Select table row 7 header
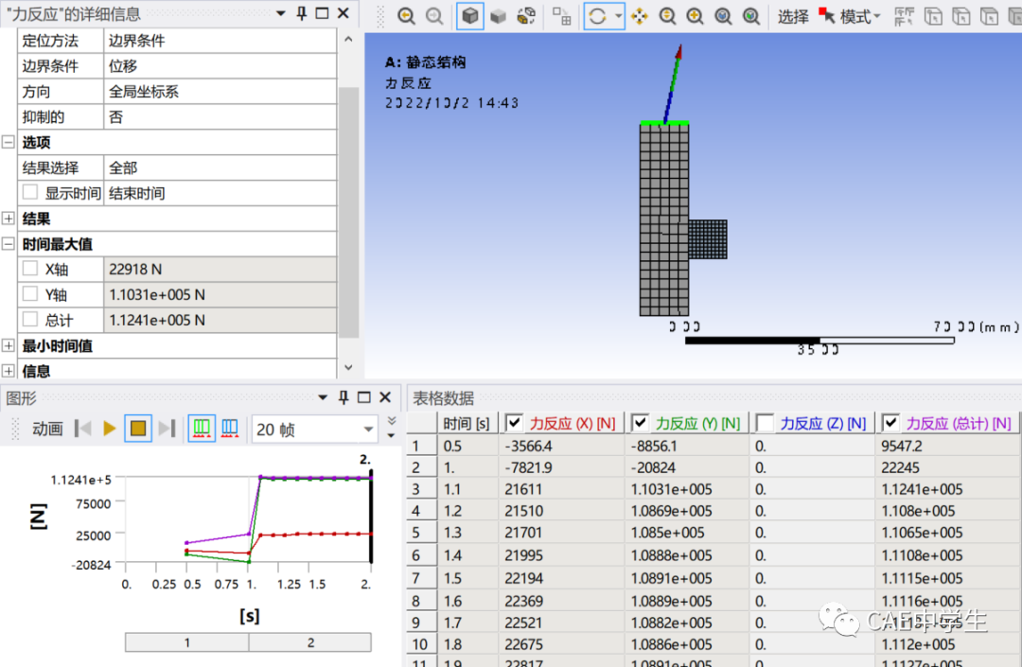 click(x=421, y=578)
